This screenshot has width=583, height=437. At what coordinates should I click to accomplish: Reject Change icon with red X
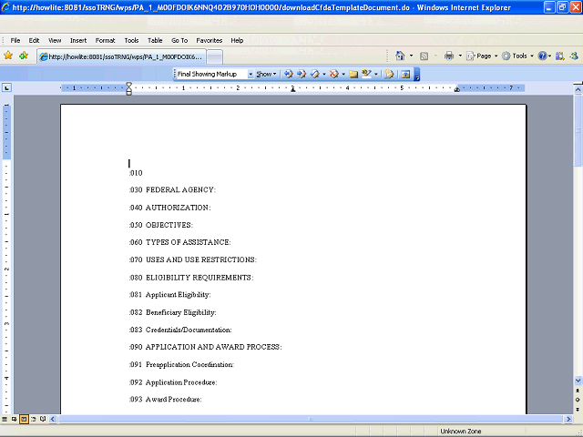point(334,74)
